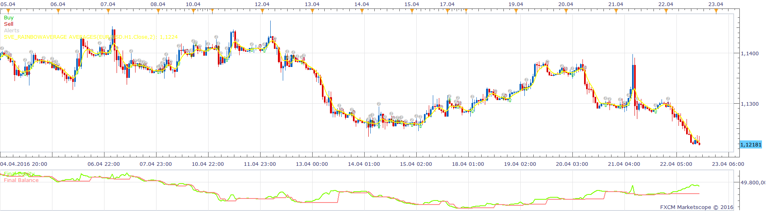Click the green Buy legend label
766x211 pixels.
point(8,18)
